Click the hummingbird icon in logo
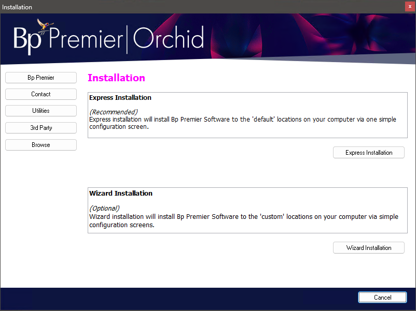This screenshot has width=416, height=311. 44,25
